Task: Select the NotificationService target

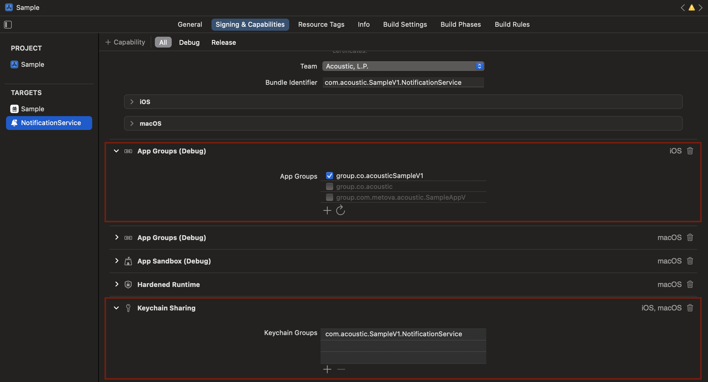Action: coord(49,123)
